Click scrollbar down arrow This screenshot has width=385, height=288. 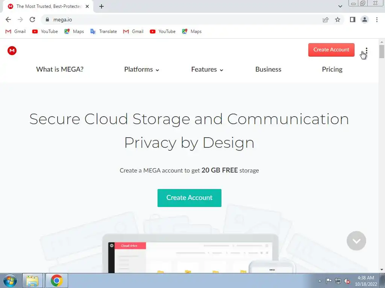[382, 270]
